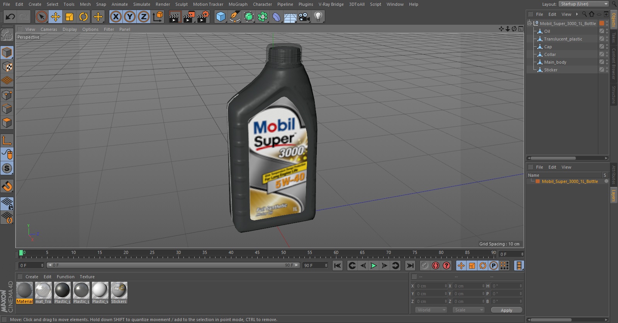618x323 pixels.
Task: Select the Oil object
Action: click(547, 31)
